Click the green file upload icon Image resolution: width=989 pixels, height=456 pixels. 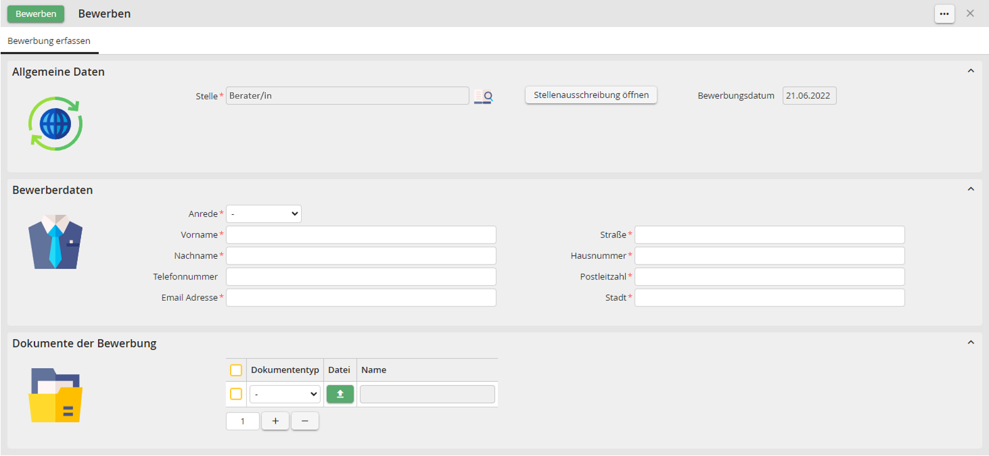(340, 394)
